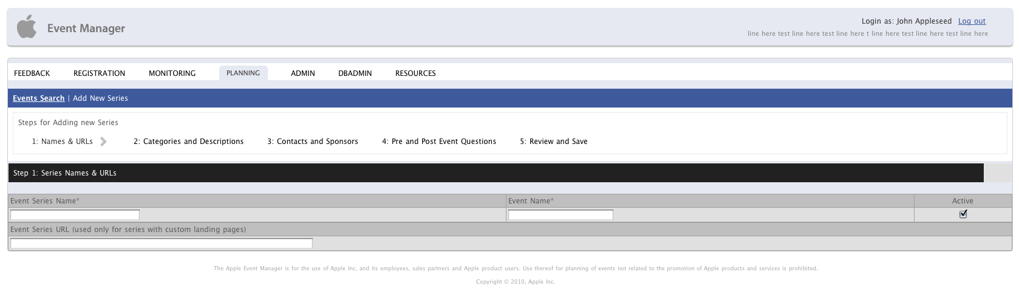Screen dimensions: 1019x294
Task: Go to the MONITORING tab
Action: (x=172, y=73)
